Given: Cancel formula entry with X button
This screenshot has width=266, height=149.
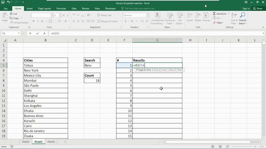Looking at the screenshot, I should [x=30, y=34].
